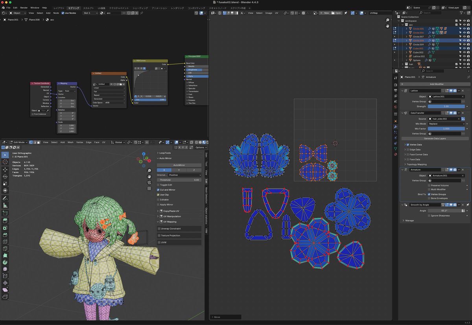Select the Scale tool in 3D viewport toolbar
This screenshot has height=325, width=472.
(x=5, y=183)
